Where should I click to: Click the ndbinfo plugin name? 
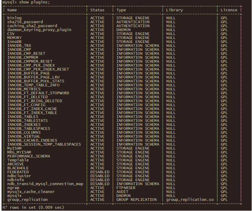16,180
